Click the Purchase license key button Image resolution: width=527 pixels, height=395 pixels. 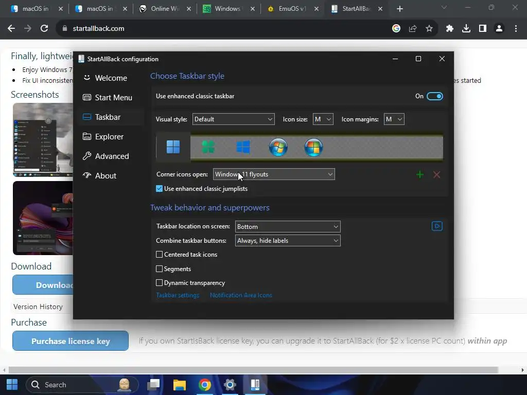point(71,341)
